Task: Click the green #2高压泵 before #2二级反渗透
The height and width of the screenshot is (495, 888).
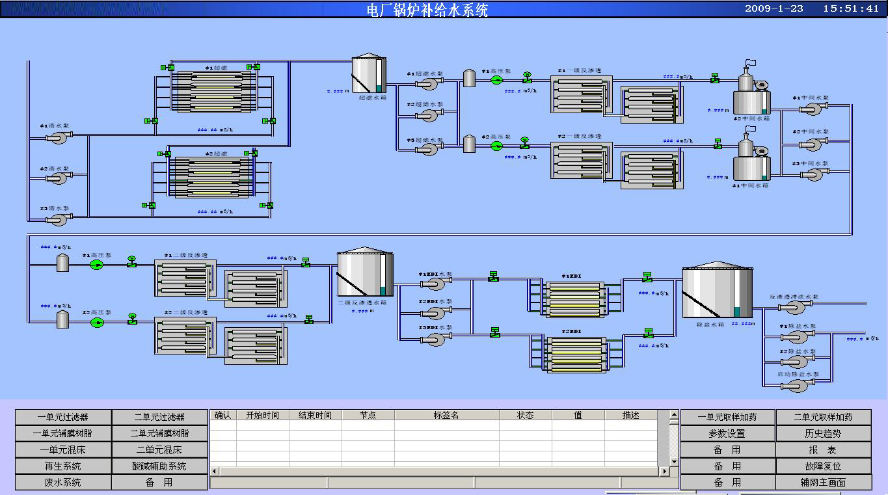Action: coord(97,322)
